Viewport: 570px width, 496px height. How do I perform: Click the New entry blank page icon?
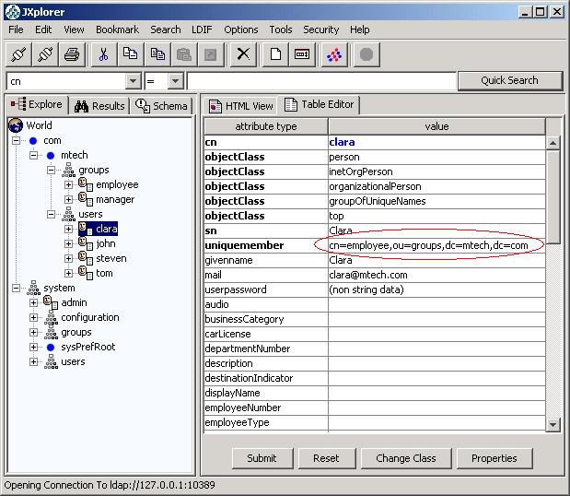coord(275,54)
